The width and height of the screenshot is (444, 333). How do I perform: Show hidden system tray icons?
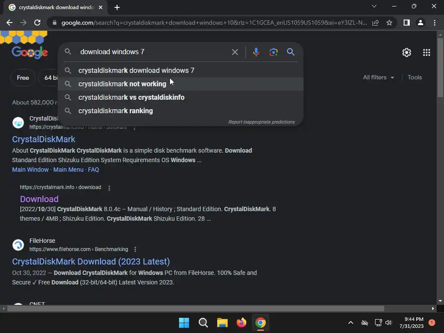coord(350,323)
